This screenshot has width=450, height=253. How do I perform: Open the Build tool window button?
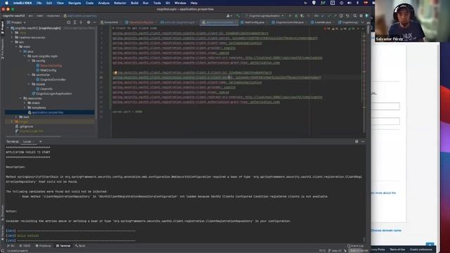click(x=80, y=246)
